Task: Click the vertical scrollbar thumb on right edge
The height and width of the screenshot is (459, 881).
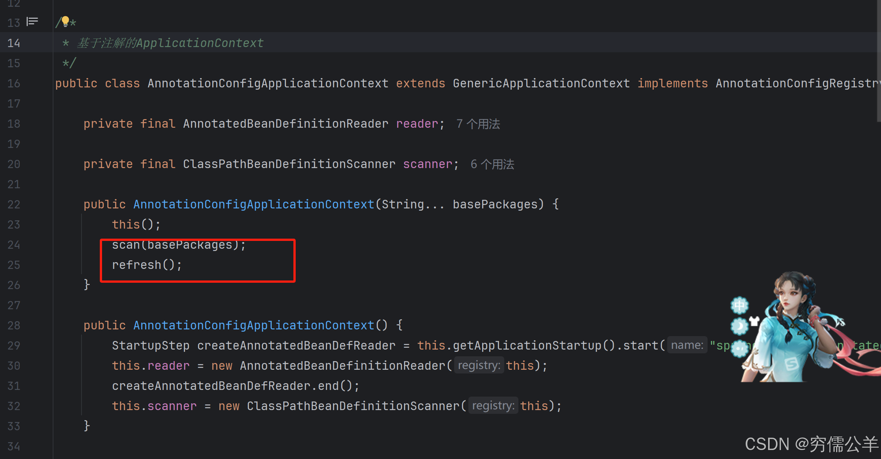Action: [878, 60]
